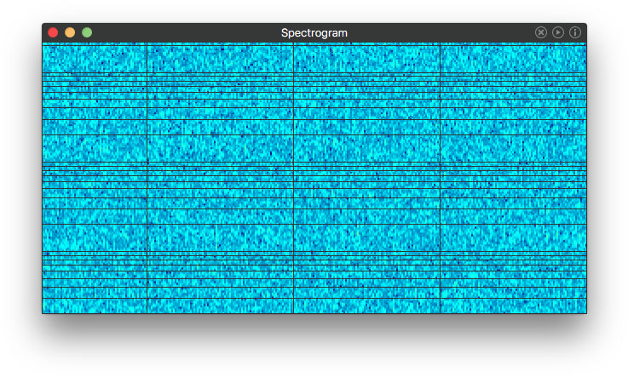Minimize the Spectrogram window with yellow button
628x377 pixels.
point(70,32)
